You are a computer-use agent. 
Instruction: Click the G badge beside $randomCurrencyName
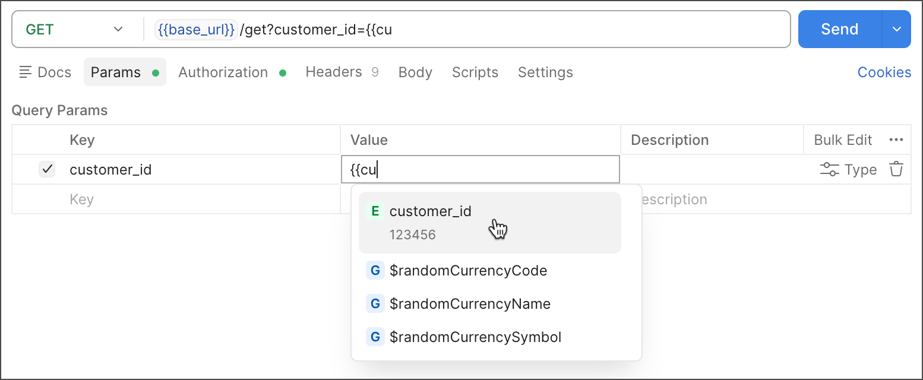click(x=375, y=304)
